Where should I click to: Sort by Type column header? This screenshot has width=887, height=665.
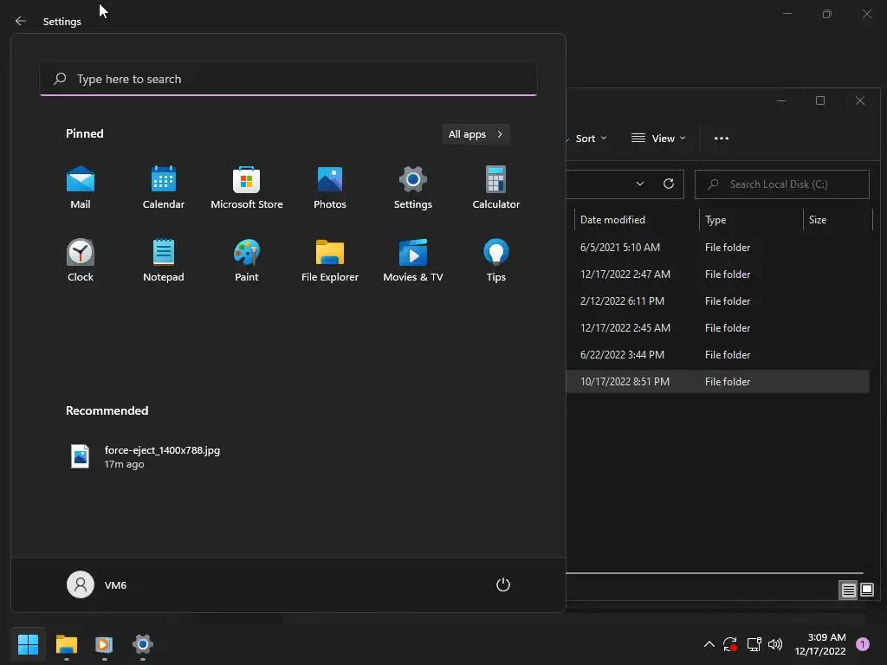751,219
